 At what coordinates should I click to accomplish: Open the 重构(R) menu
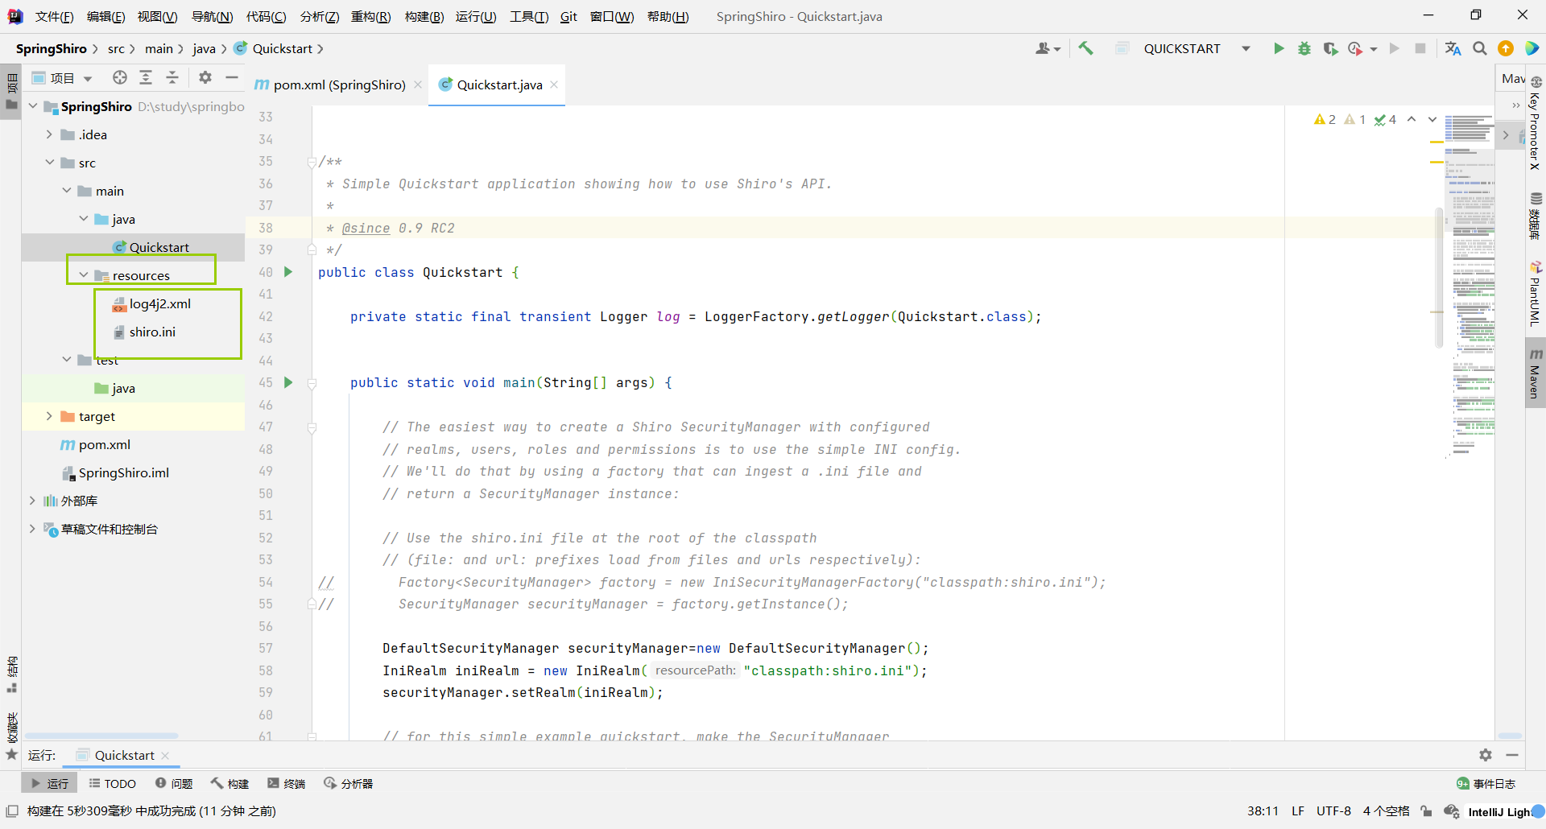(x=371, y=16)
